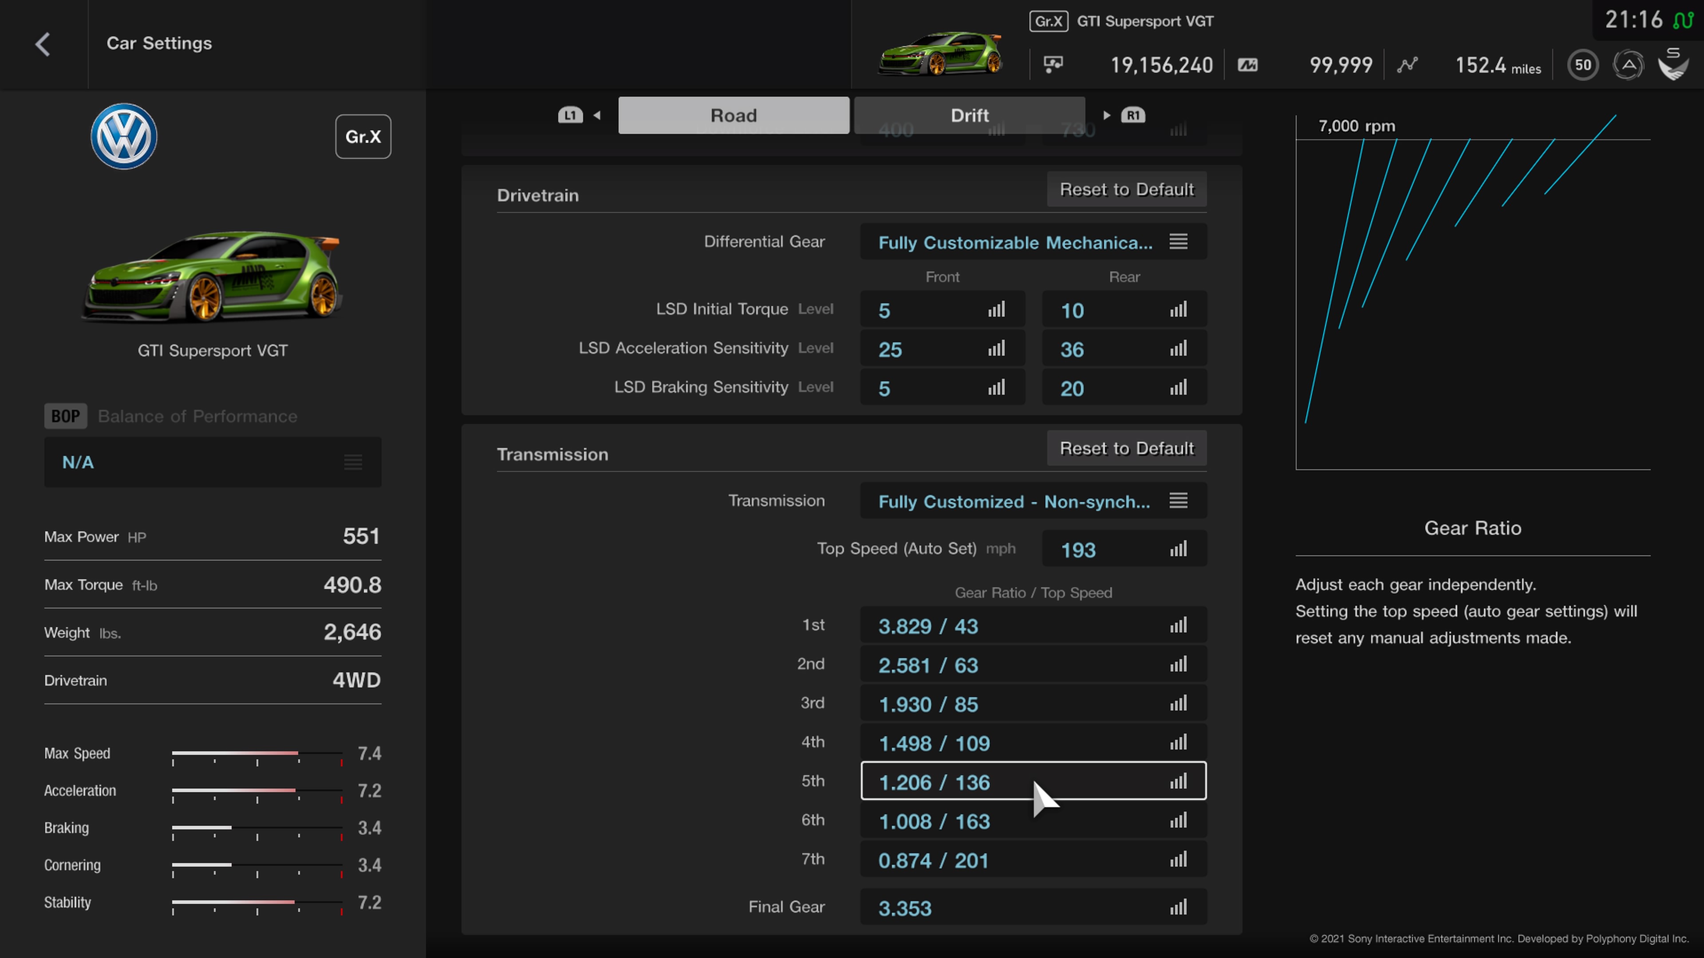Click the Max Power 551 value
The width and height of the screenshot is (1704, 958).
(361, 536)
